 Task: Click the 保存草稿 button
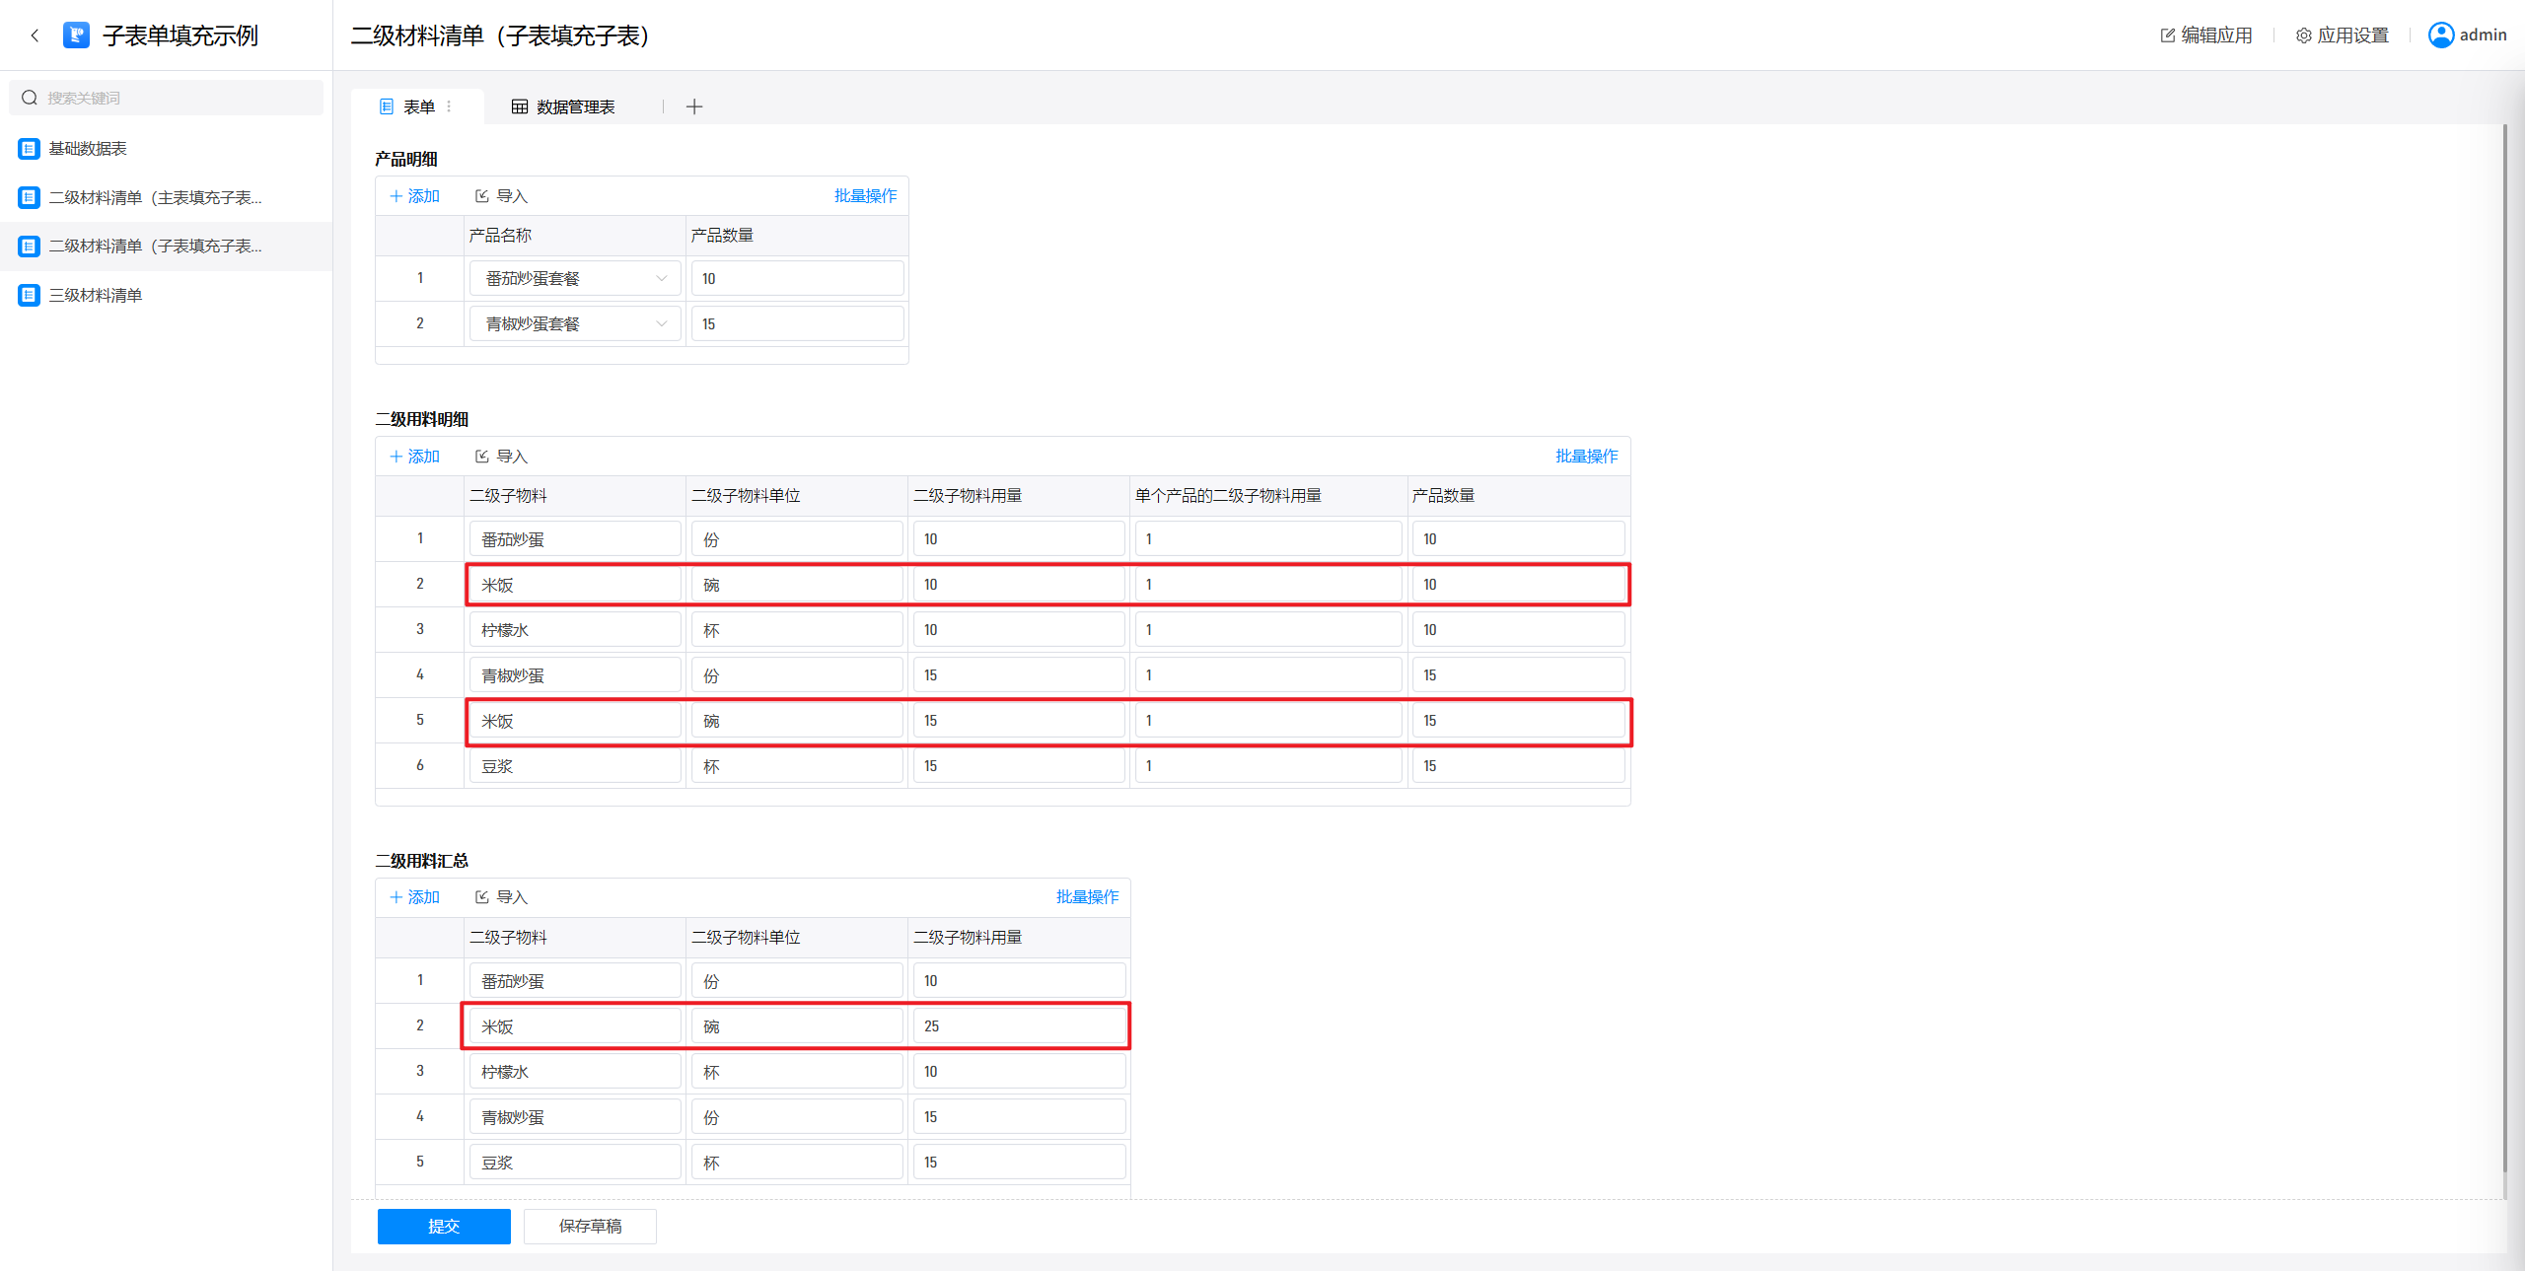[590, 1226]
